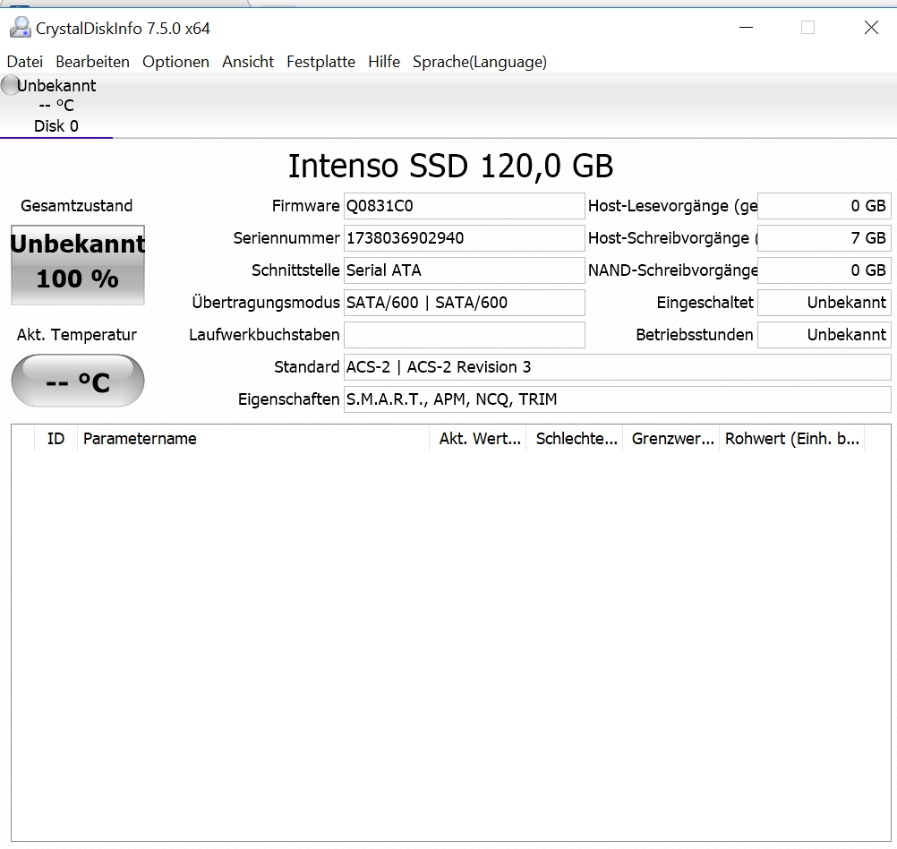Open the Ansicht menu

tap(248, 62)
